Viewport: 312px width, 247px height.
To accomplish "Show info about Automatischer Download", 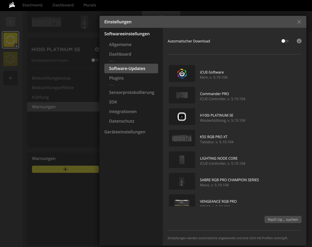I will coord(299,41).
